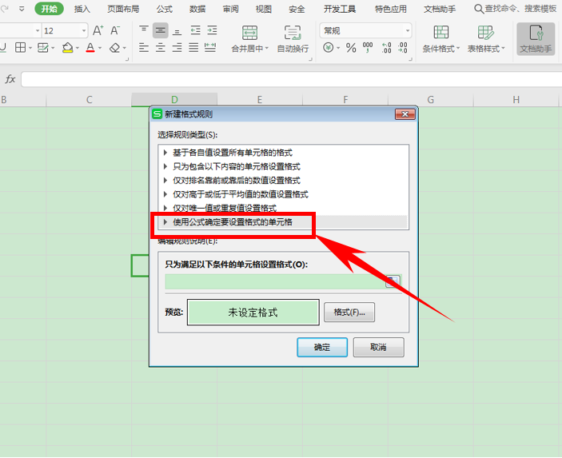Screen dimensions: 562x458
Task: Click the font color A icon
Action: (x=90, y=48)
